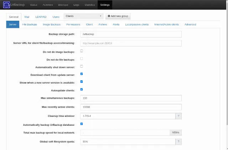
Task: Toggle Do not do file backups checkbox
Action: 82,59
